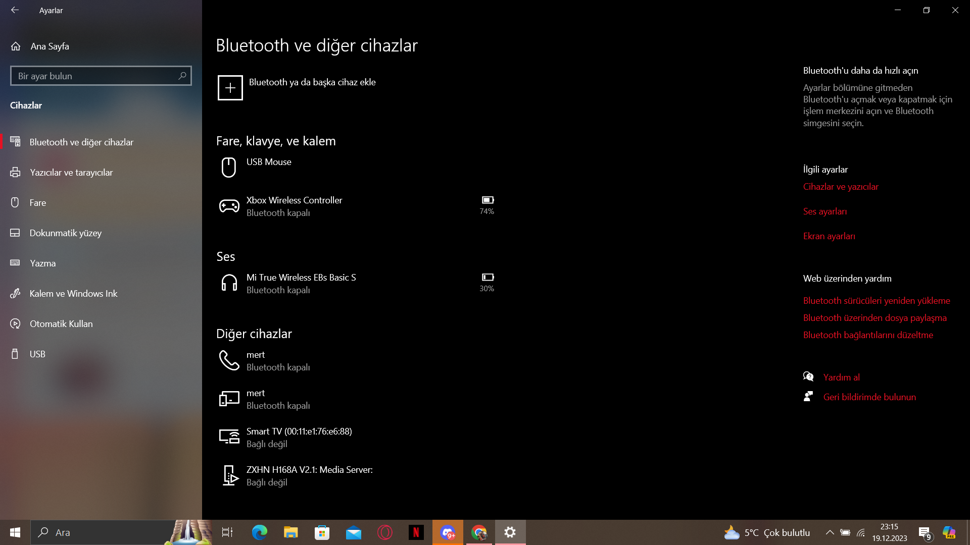
Task: Select the USB Mouse device icon
Action: click(229, 167)
